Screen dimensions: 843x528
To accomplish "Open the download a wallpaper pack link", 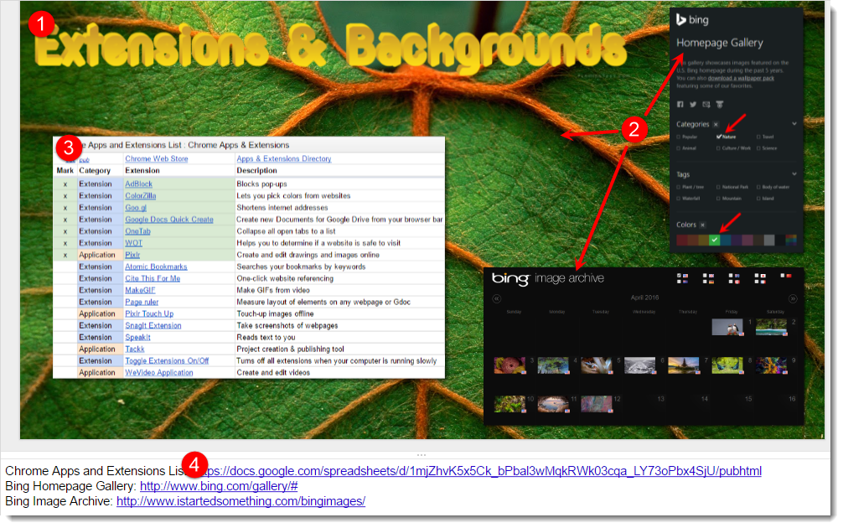I will (741, 78).
